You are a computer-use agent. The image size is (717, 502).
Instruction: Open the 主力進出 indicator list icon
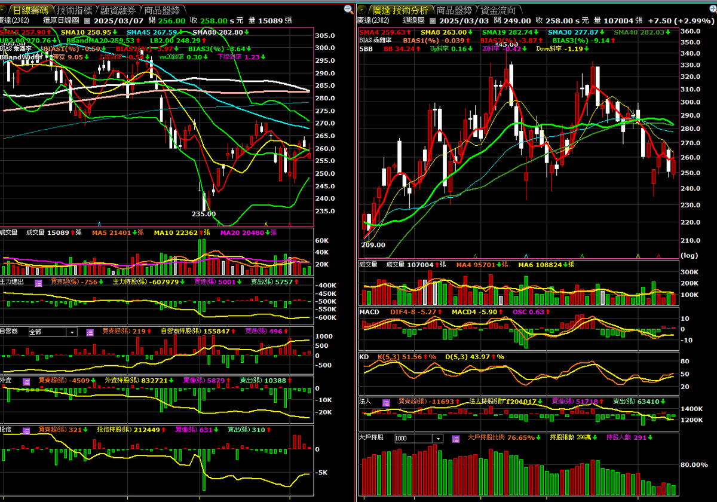pos(38,282)
